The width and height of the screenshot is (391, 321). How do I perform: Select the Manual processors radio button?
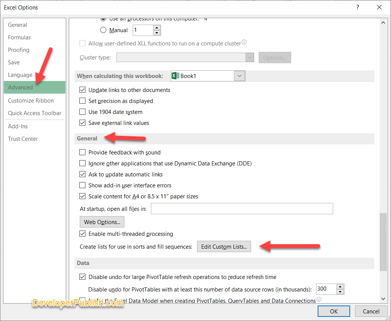103,30
